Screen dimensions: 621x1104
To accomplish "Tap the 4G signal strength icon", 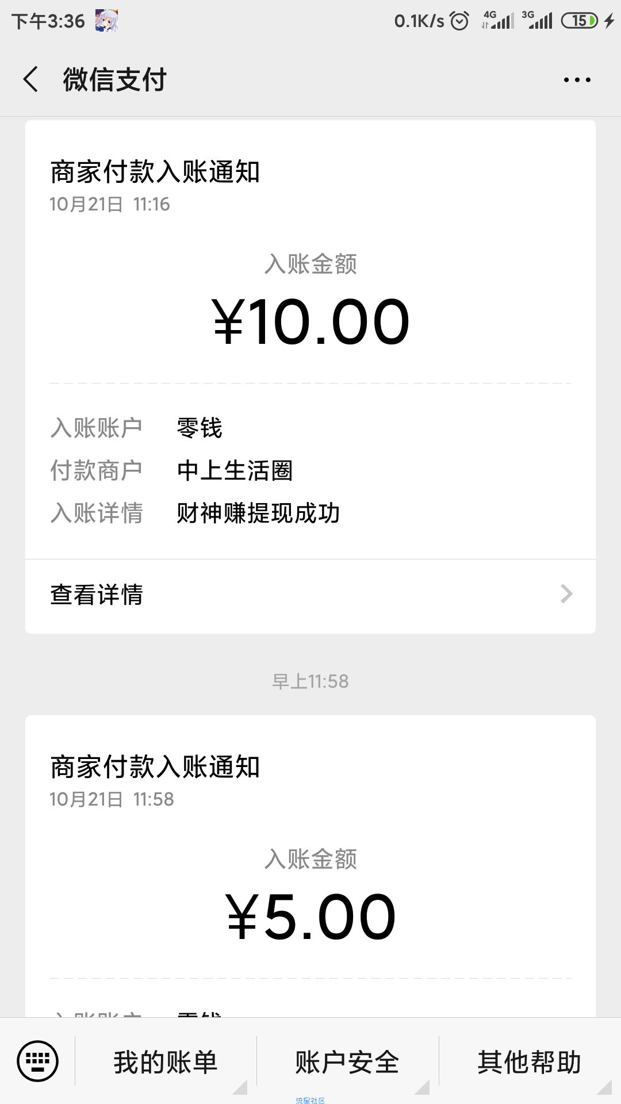I will (x=498, y=21).
